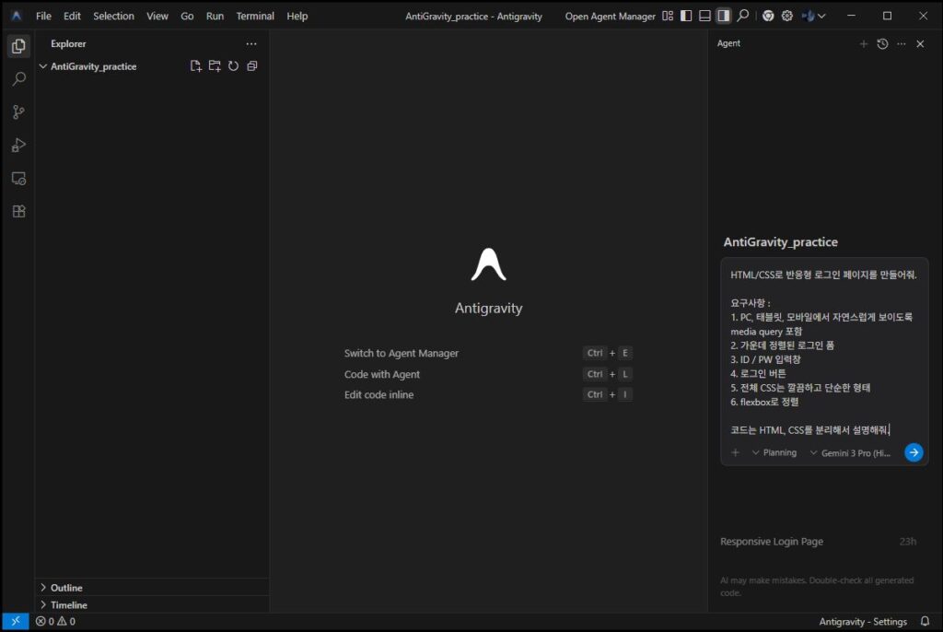
Task: Open the Planning mode dropdown
Action: [774, 452]
